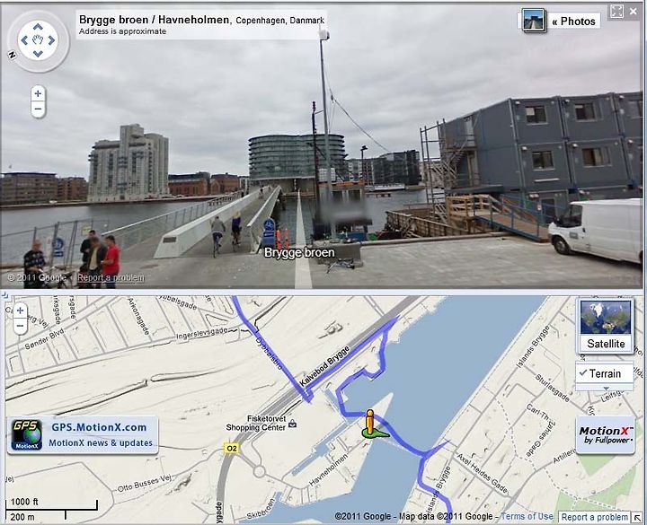This screenshot has width=647, height=525.
Task: Tilt Street View down with arrow
Action: 38,54
